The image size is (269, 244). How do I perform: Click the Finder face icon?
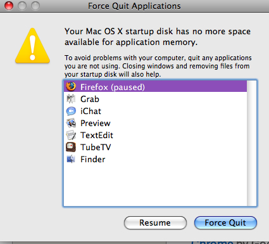(71, 159)
